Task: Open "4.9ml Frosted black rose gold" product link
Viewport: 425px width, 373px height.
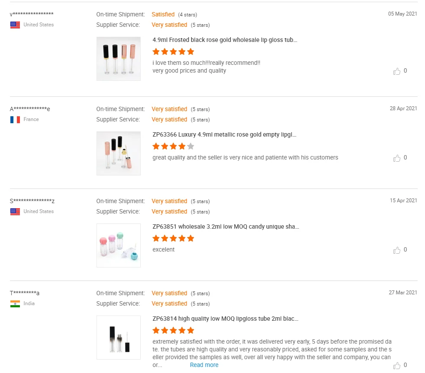Action: (x=225, y=40)
